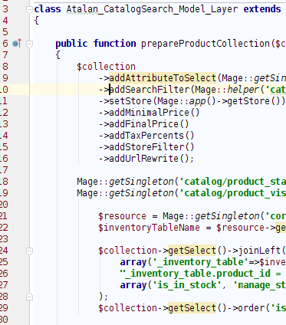Click the getSelect call before joinLeft

tap(192, 251)
